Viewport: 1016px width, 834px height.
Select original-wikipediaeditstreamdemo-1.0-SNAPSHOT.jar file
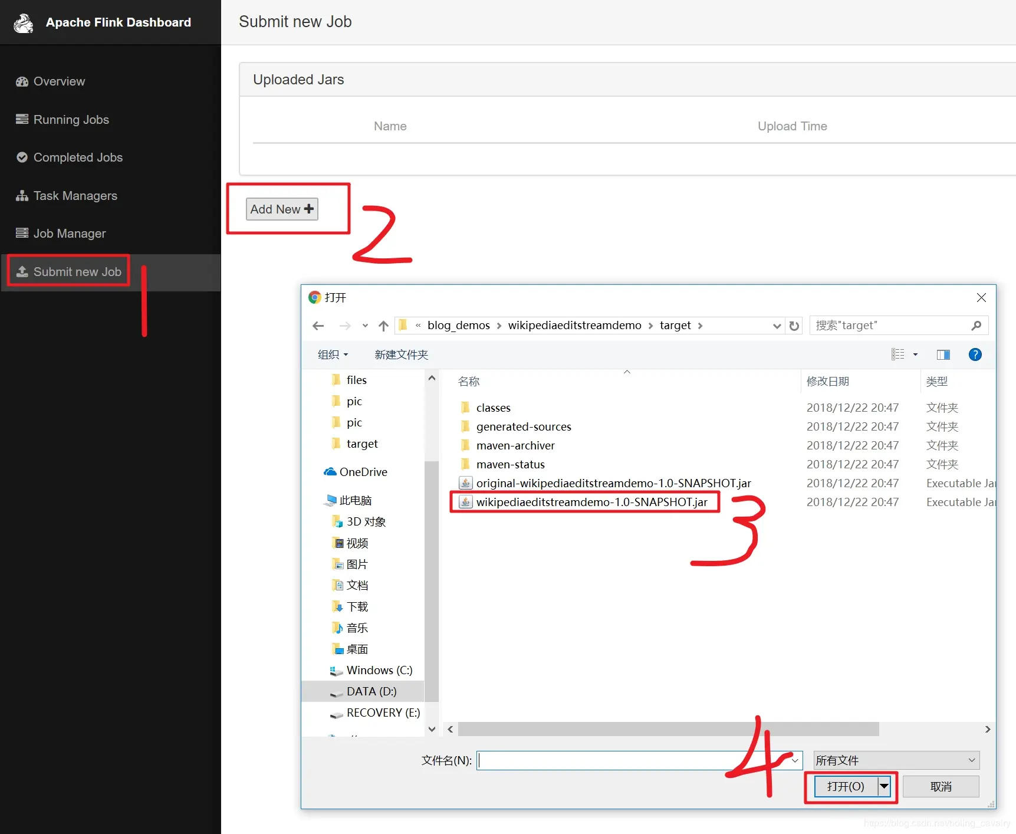click(x=613, y=483)
